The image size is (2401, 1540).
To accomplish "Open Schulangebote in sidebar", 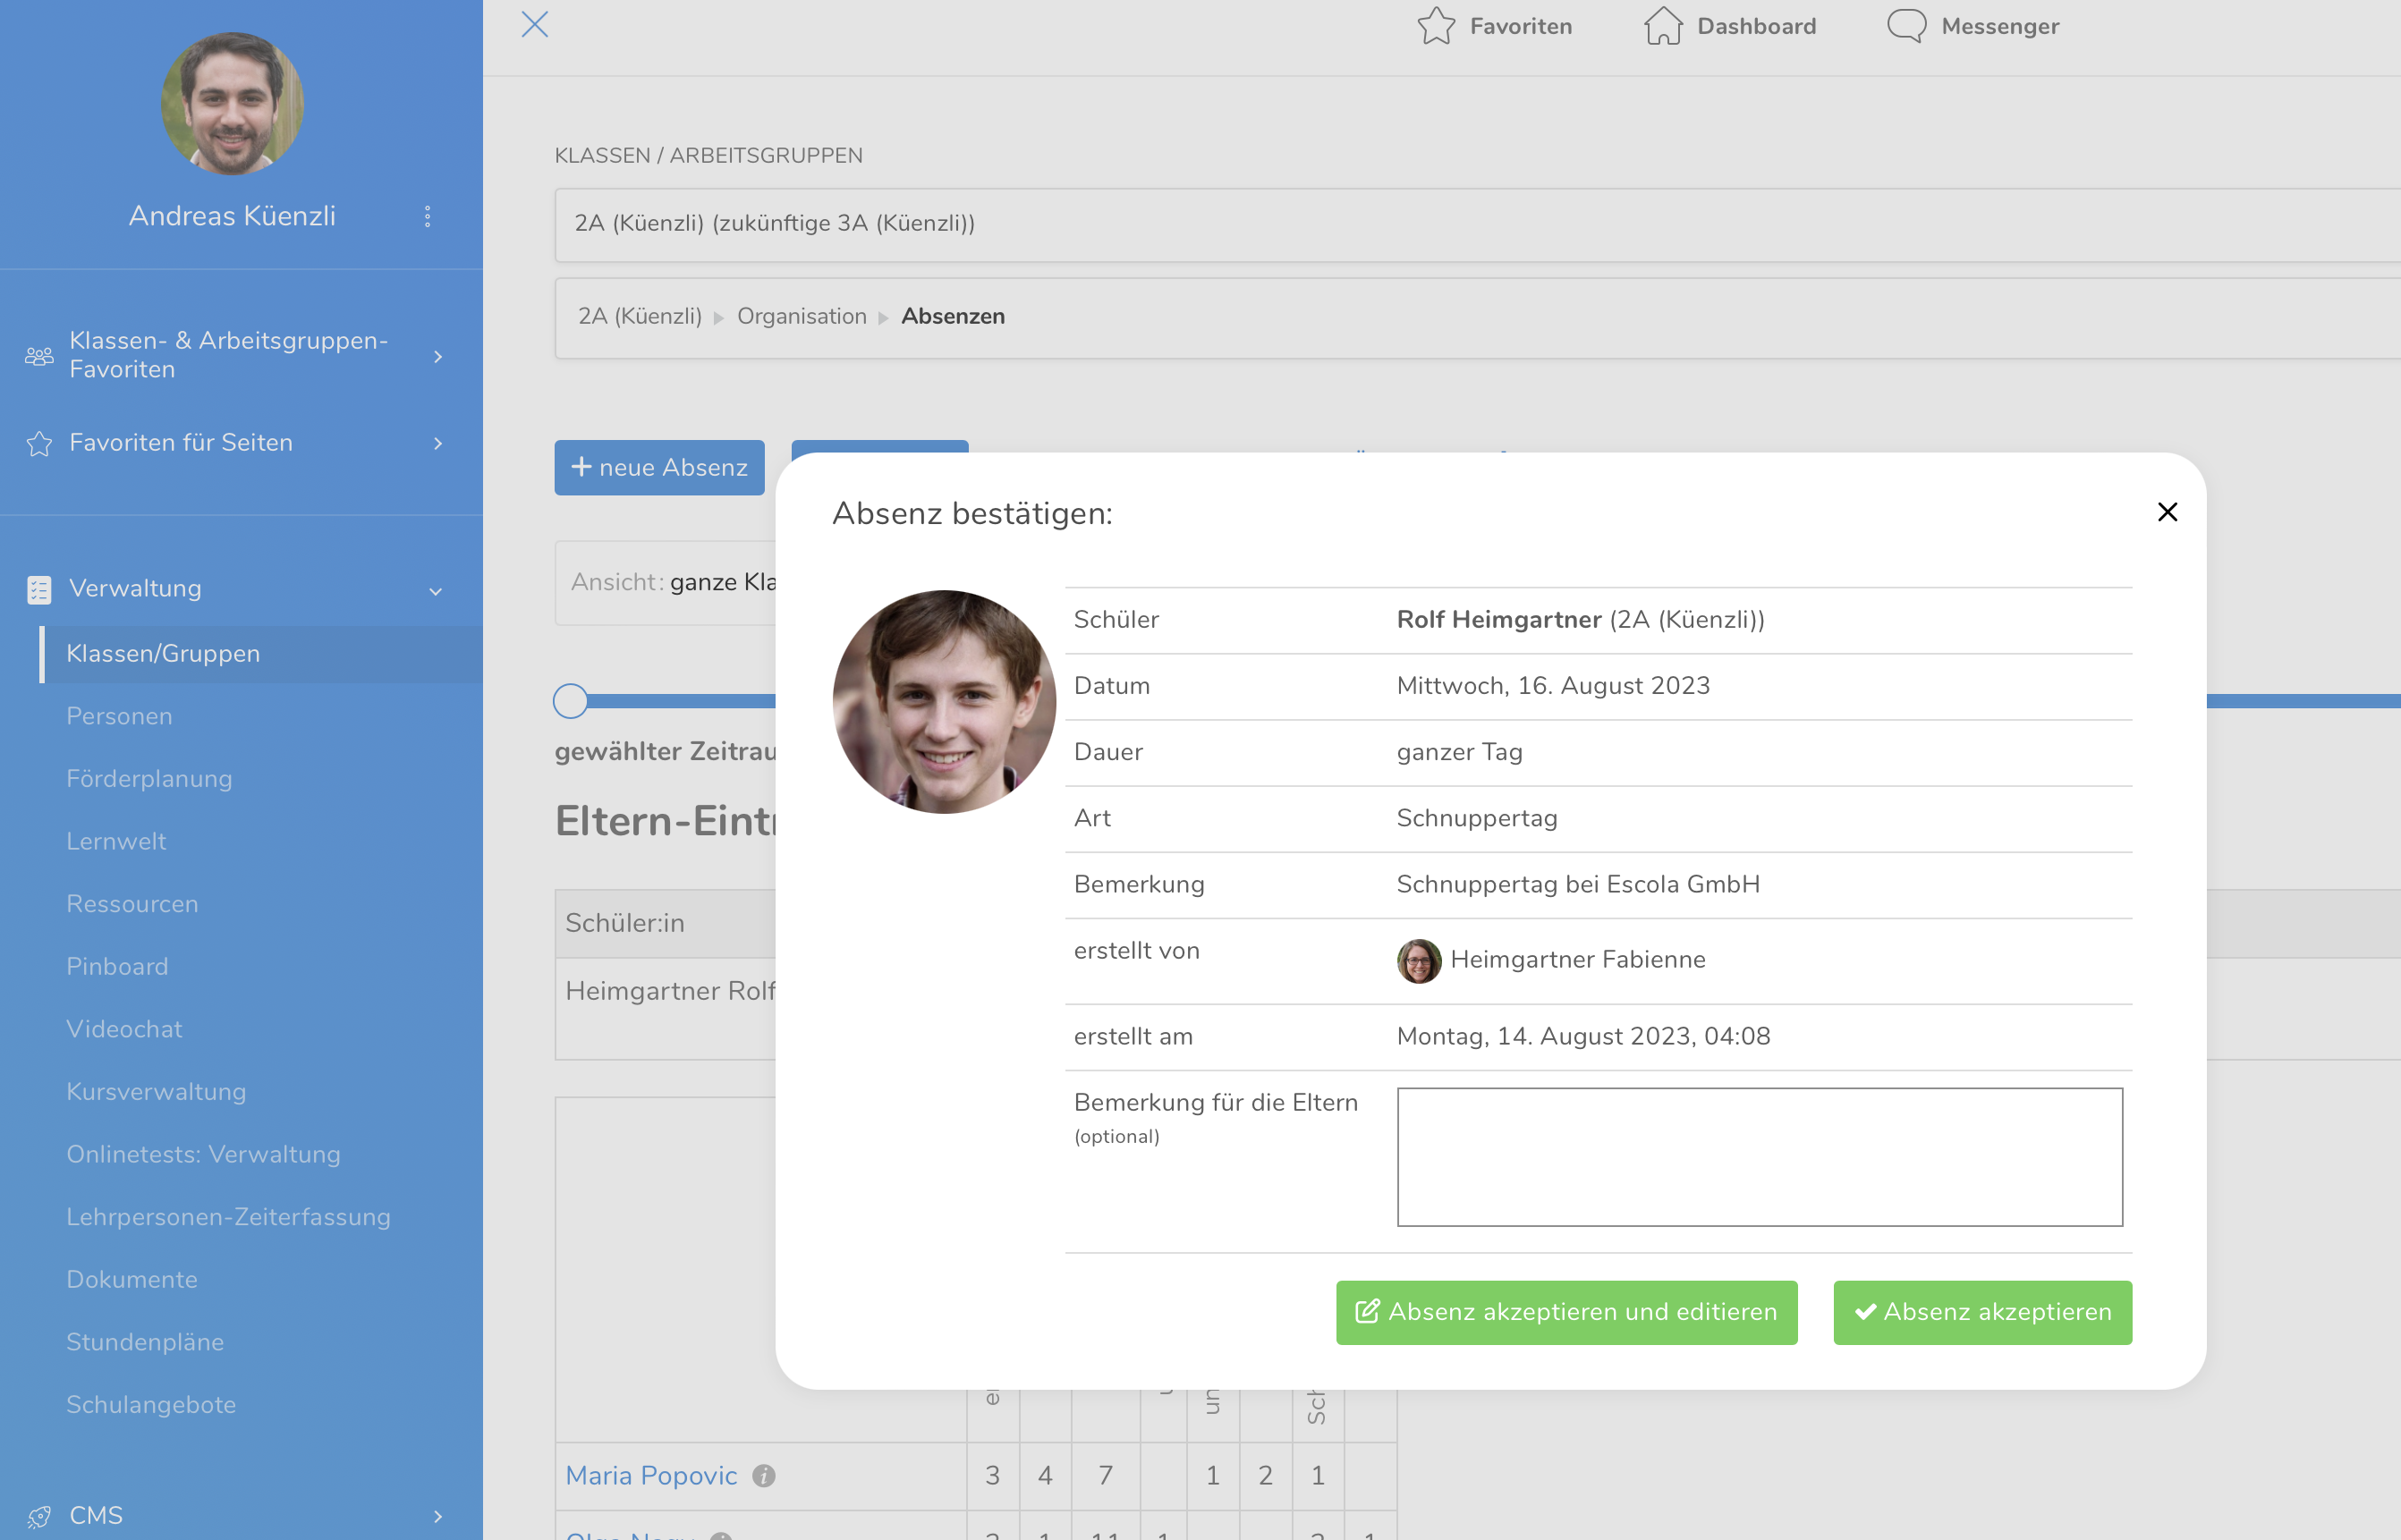I will pyautogui.click(x=151, y=1405).
